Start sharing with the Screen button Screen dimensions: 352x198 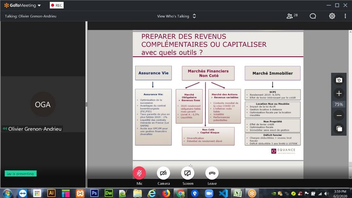pyautogui.click(x=188, y=173)
